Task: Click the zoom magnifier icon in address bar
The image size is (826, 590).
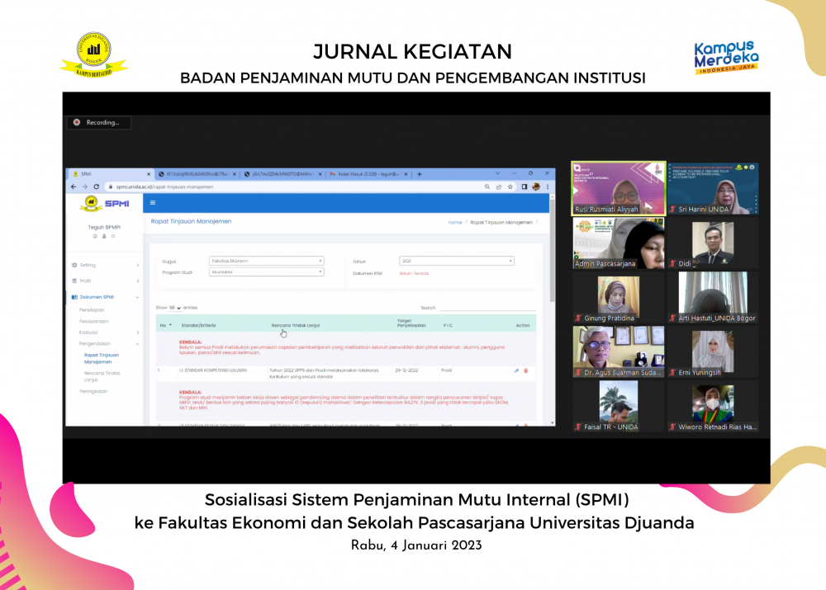Action: tap(487, 186)
